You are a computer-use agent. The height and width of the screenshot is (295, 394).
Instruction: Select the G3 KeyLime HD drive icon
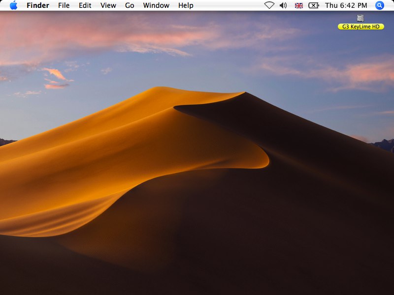(x=361, y=18)
